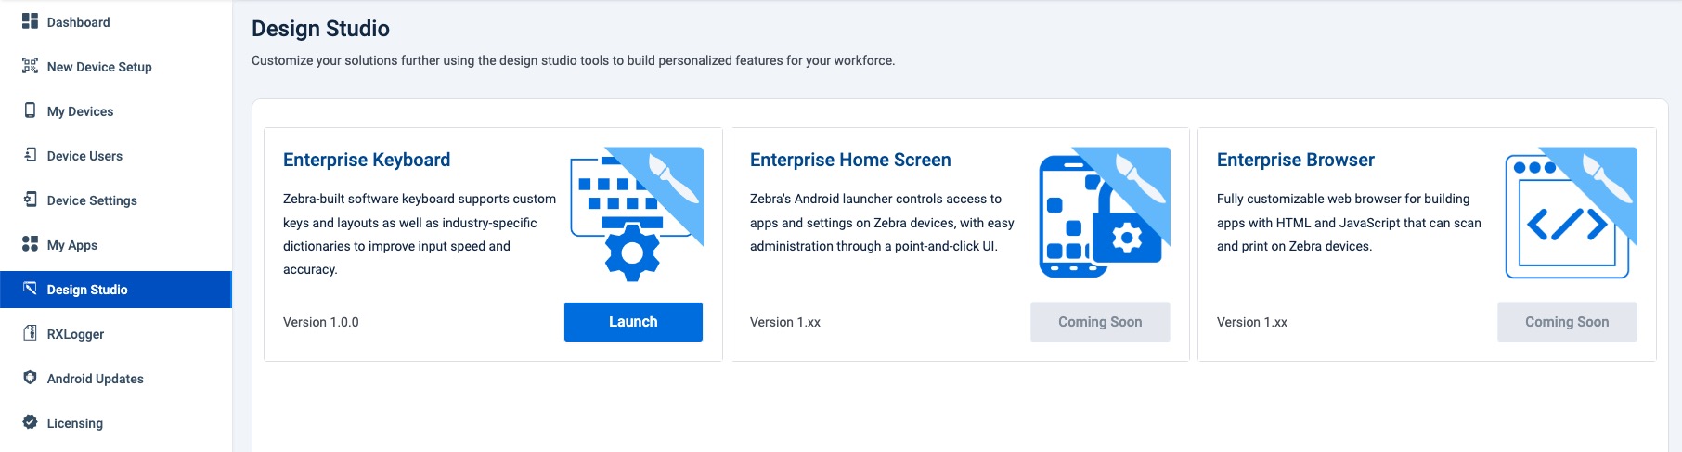Click the My Devices phone icon
The height and width of the screenshot is (452, 1682).
point(30,110)
